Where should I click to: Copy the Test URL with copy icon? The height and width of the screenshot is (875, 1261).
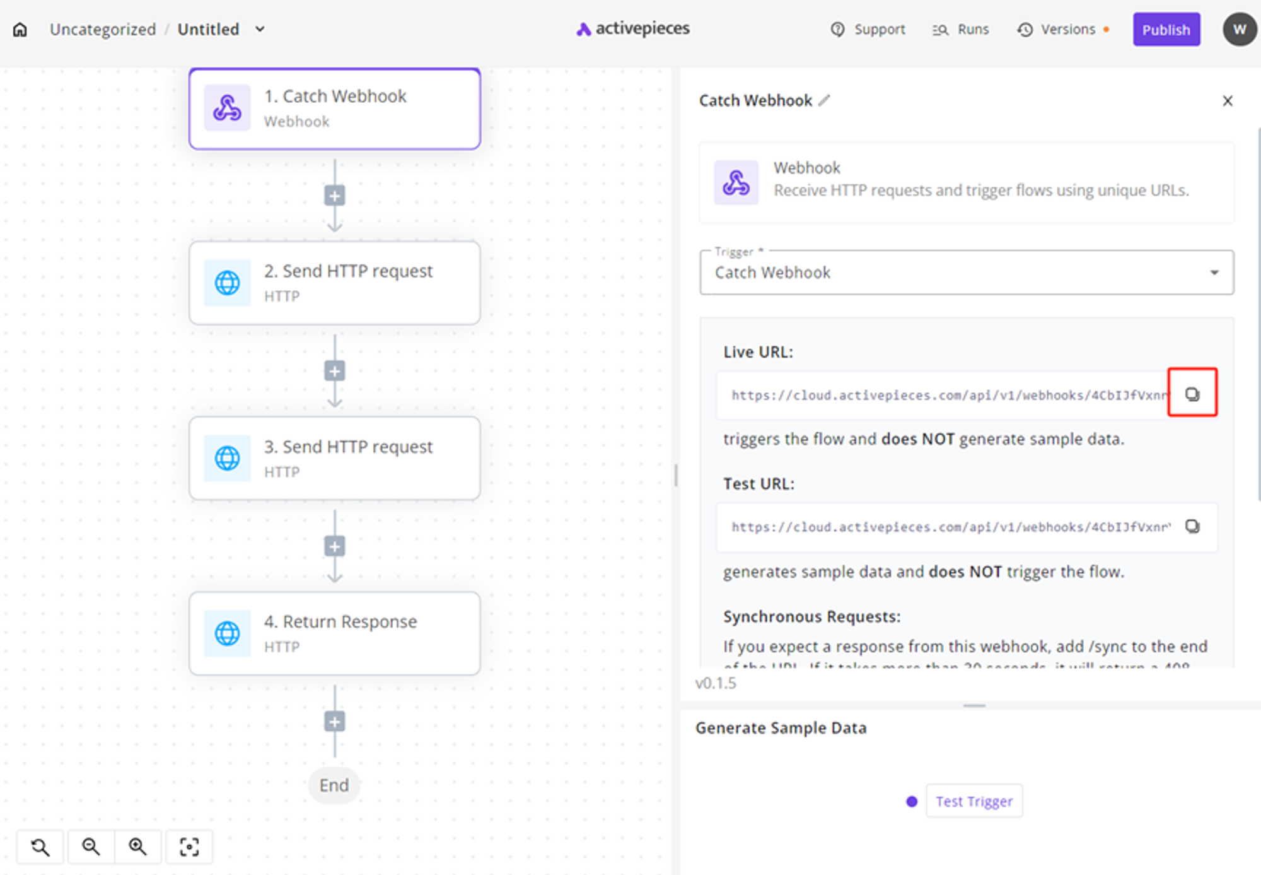click(x=1192, y=526)
